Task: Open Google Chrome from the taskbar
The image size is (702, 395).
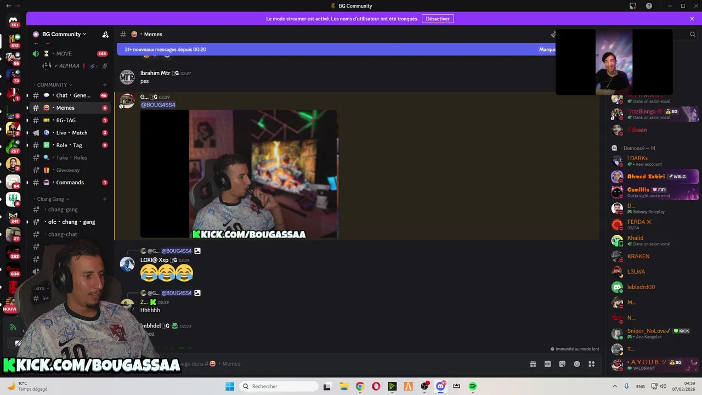Action: pyautogui.click(x=360, y=386)
